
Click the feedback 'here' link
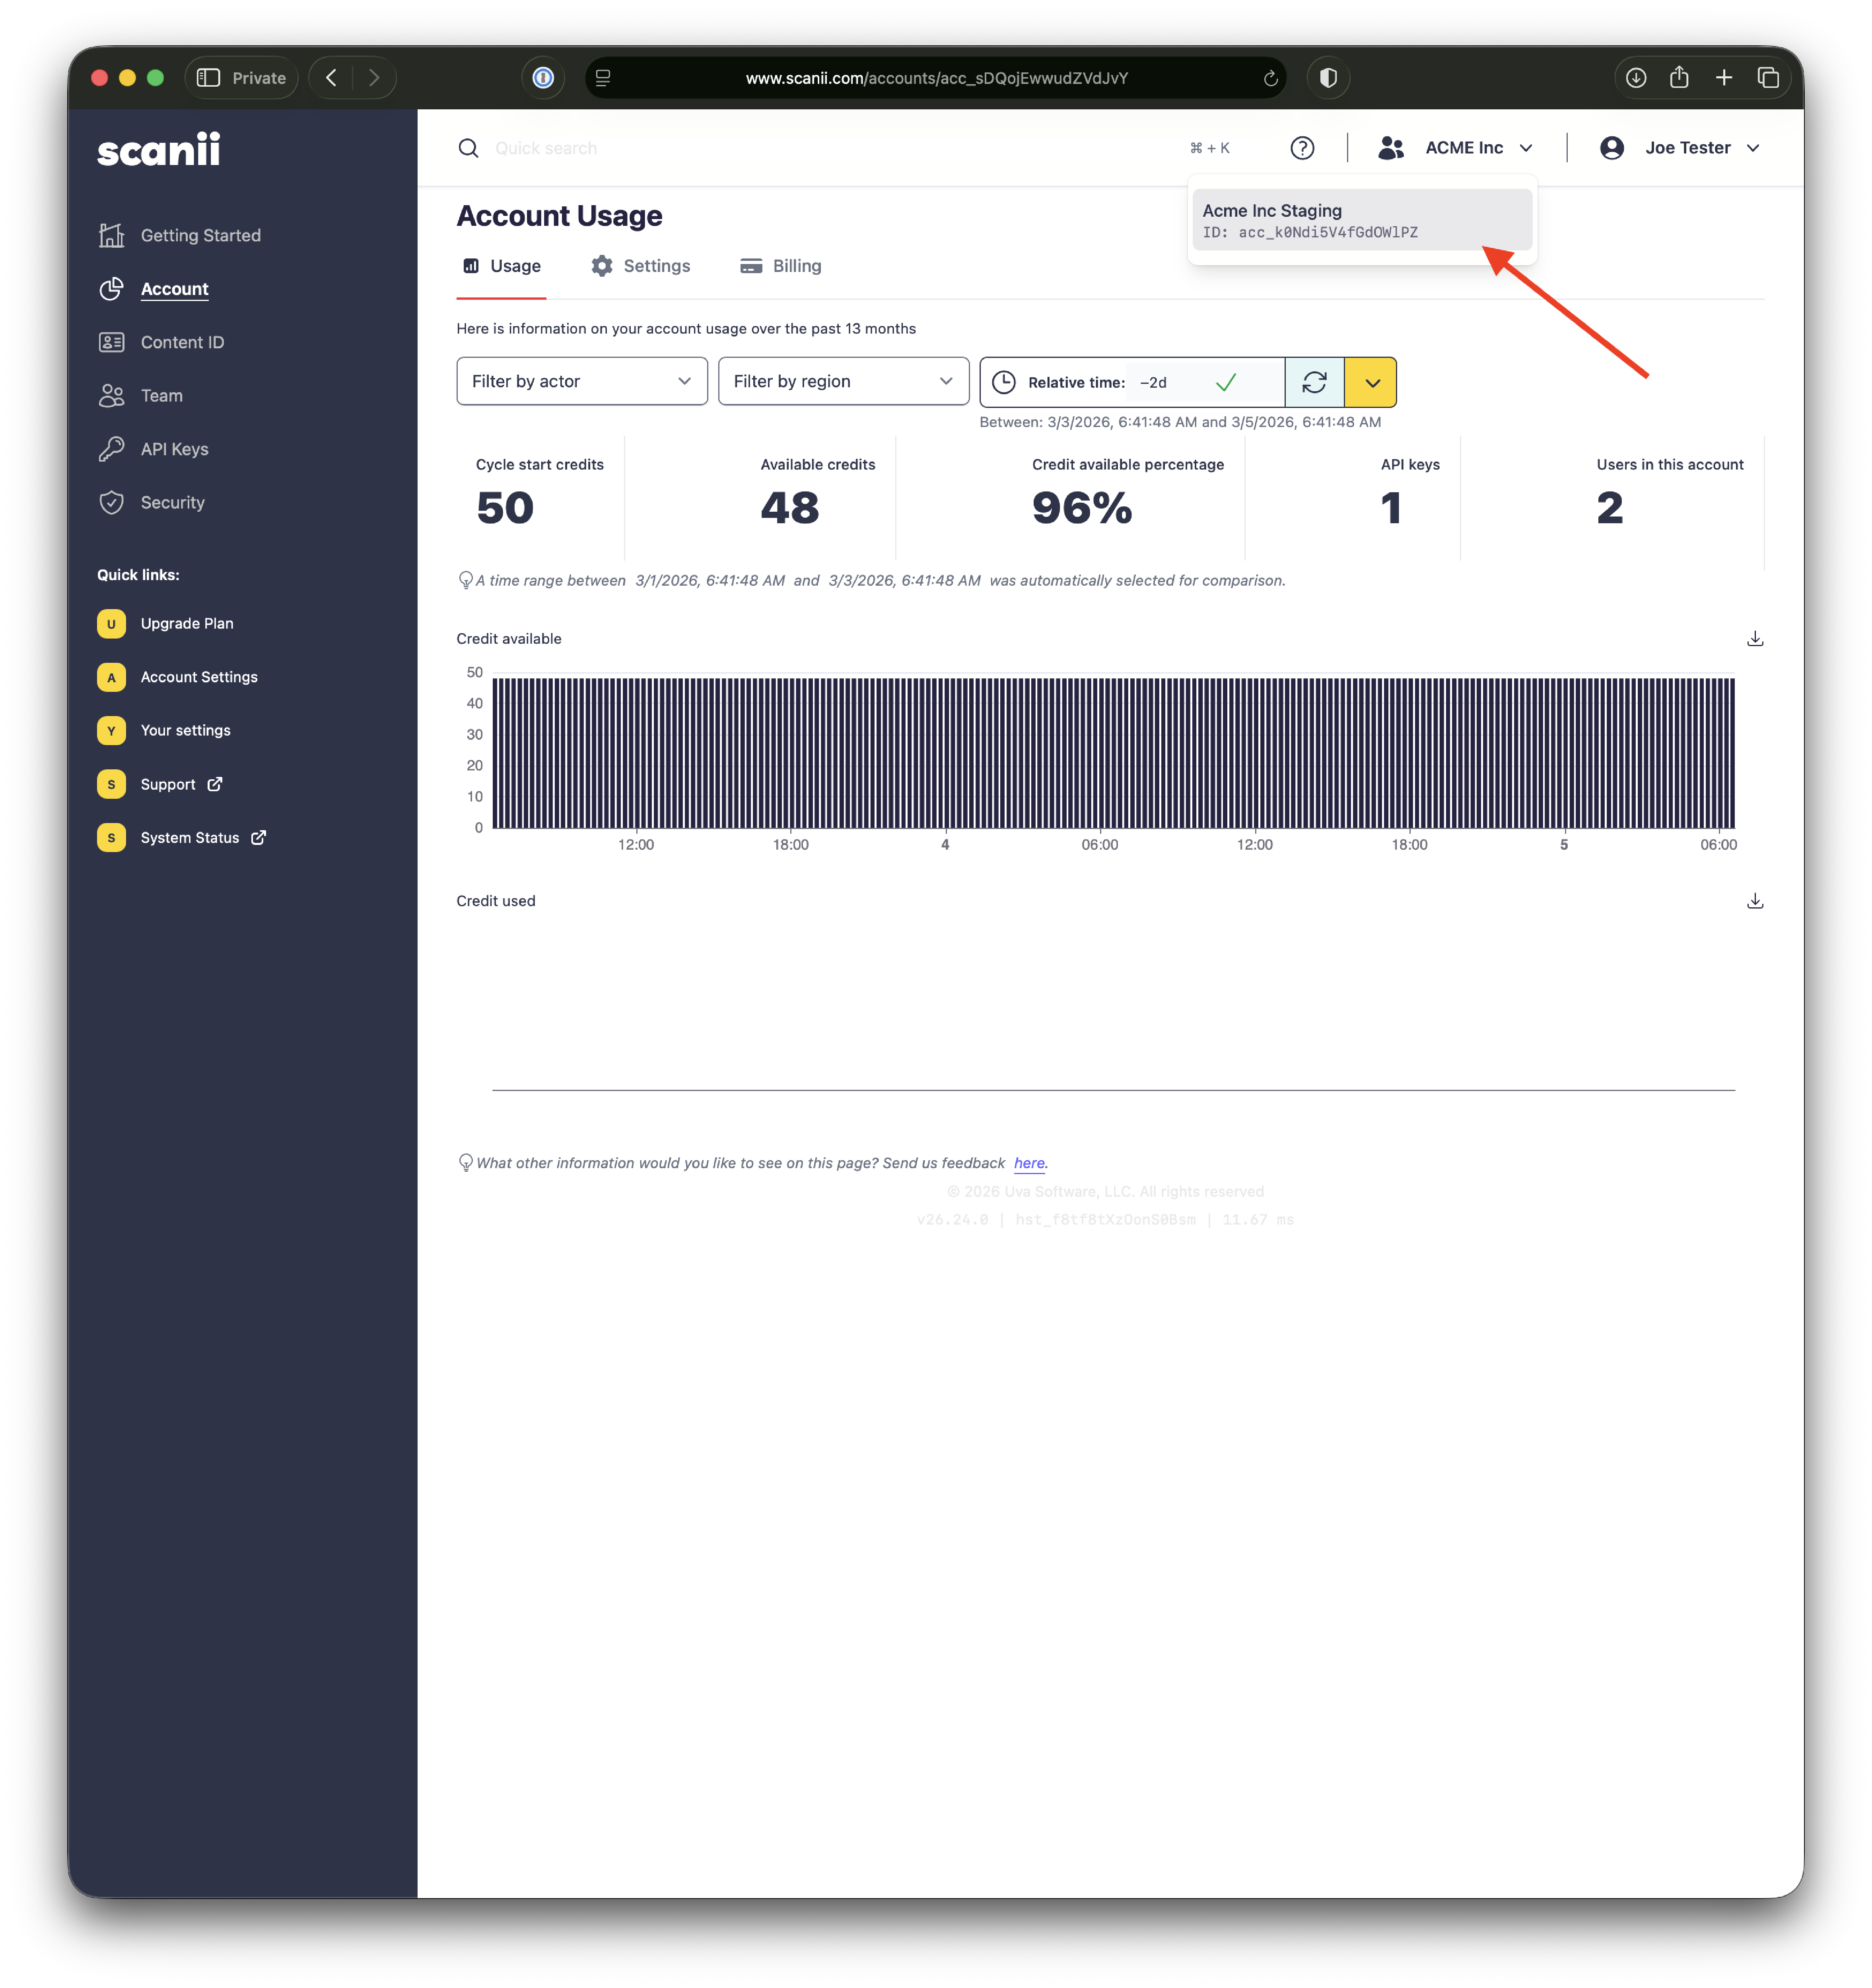[x=1028, y=1163]
